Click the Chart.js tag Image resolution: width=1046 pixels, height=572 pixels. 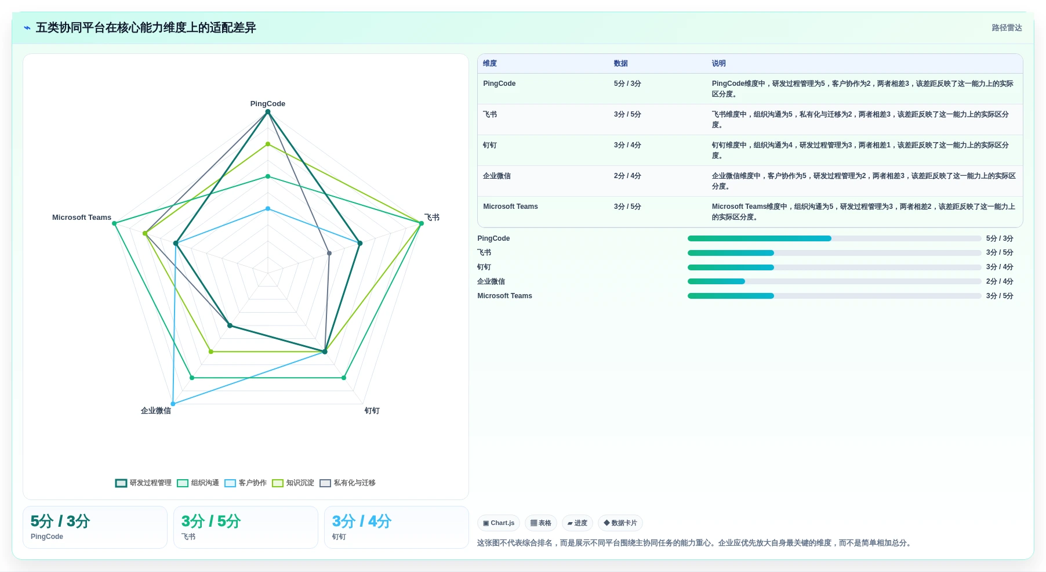click(499, 523)
